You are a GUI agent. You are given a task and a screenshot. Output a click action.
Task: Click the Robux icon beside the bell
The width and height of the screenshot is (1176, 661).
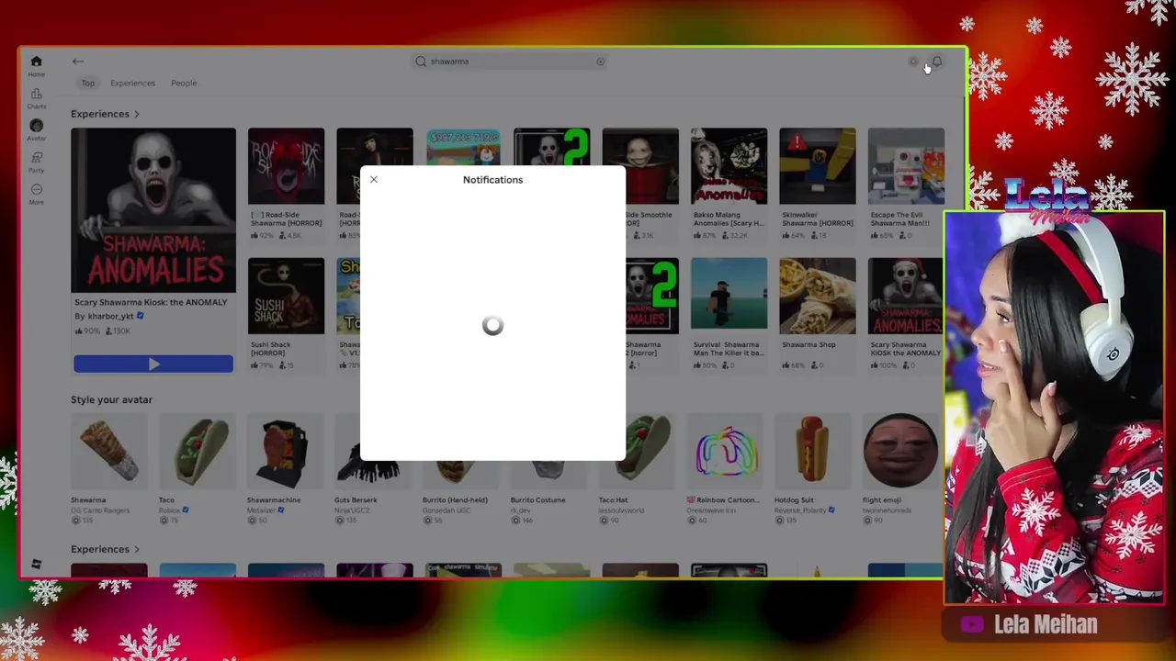point(912,62)
